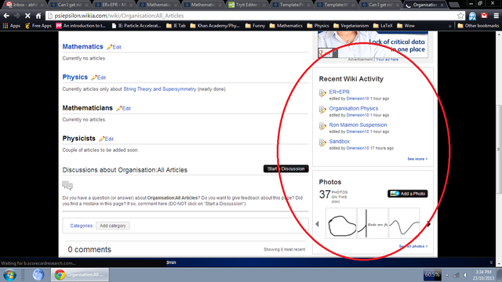
Task: Click the Gmail extension icon
Action: click(x=484, y=16)
